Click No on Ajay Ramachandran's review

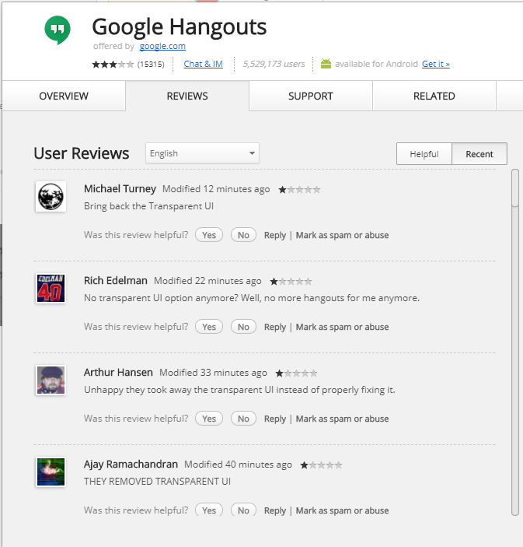pyautogui.click(x=243, y=510)
